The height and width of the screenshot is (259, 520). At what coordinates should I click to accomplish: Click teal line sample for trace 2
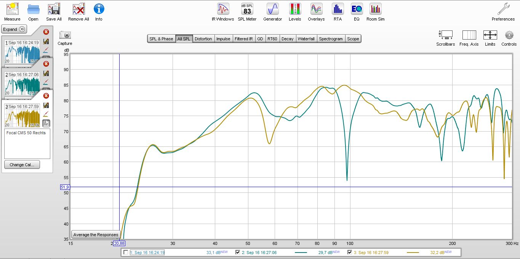(301, 253)
